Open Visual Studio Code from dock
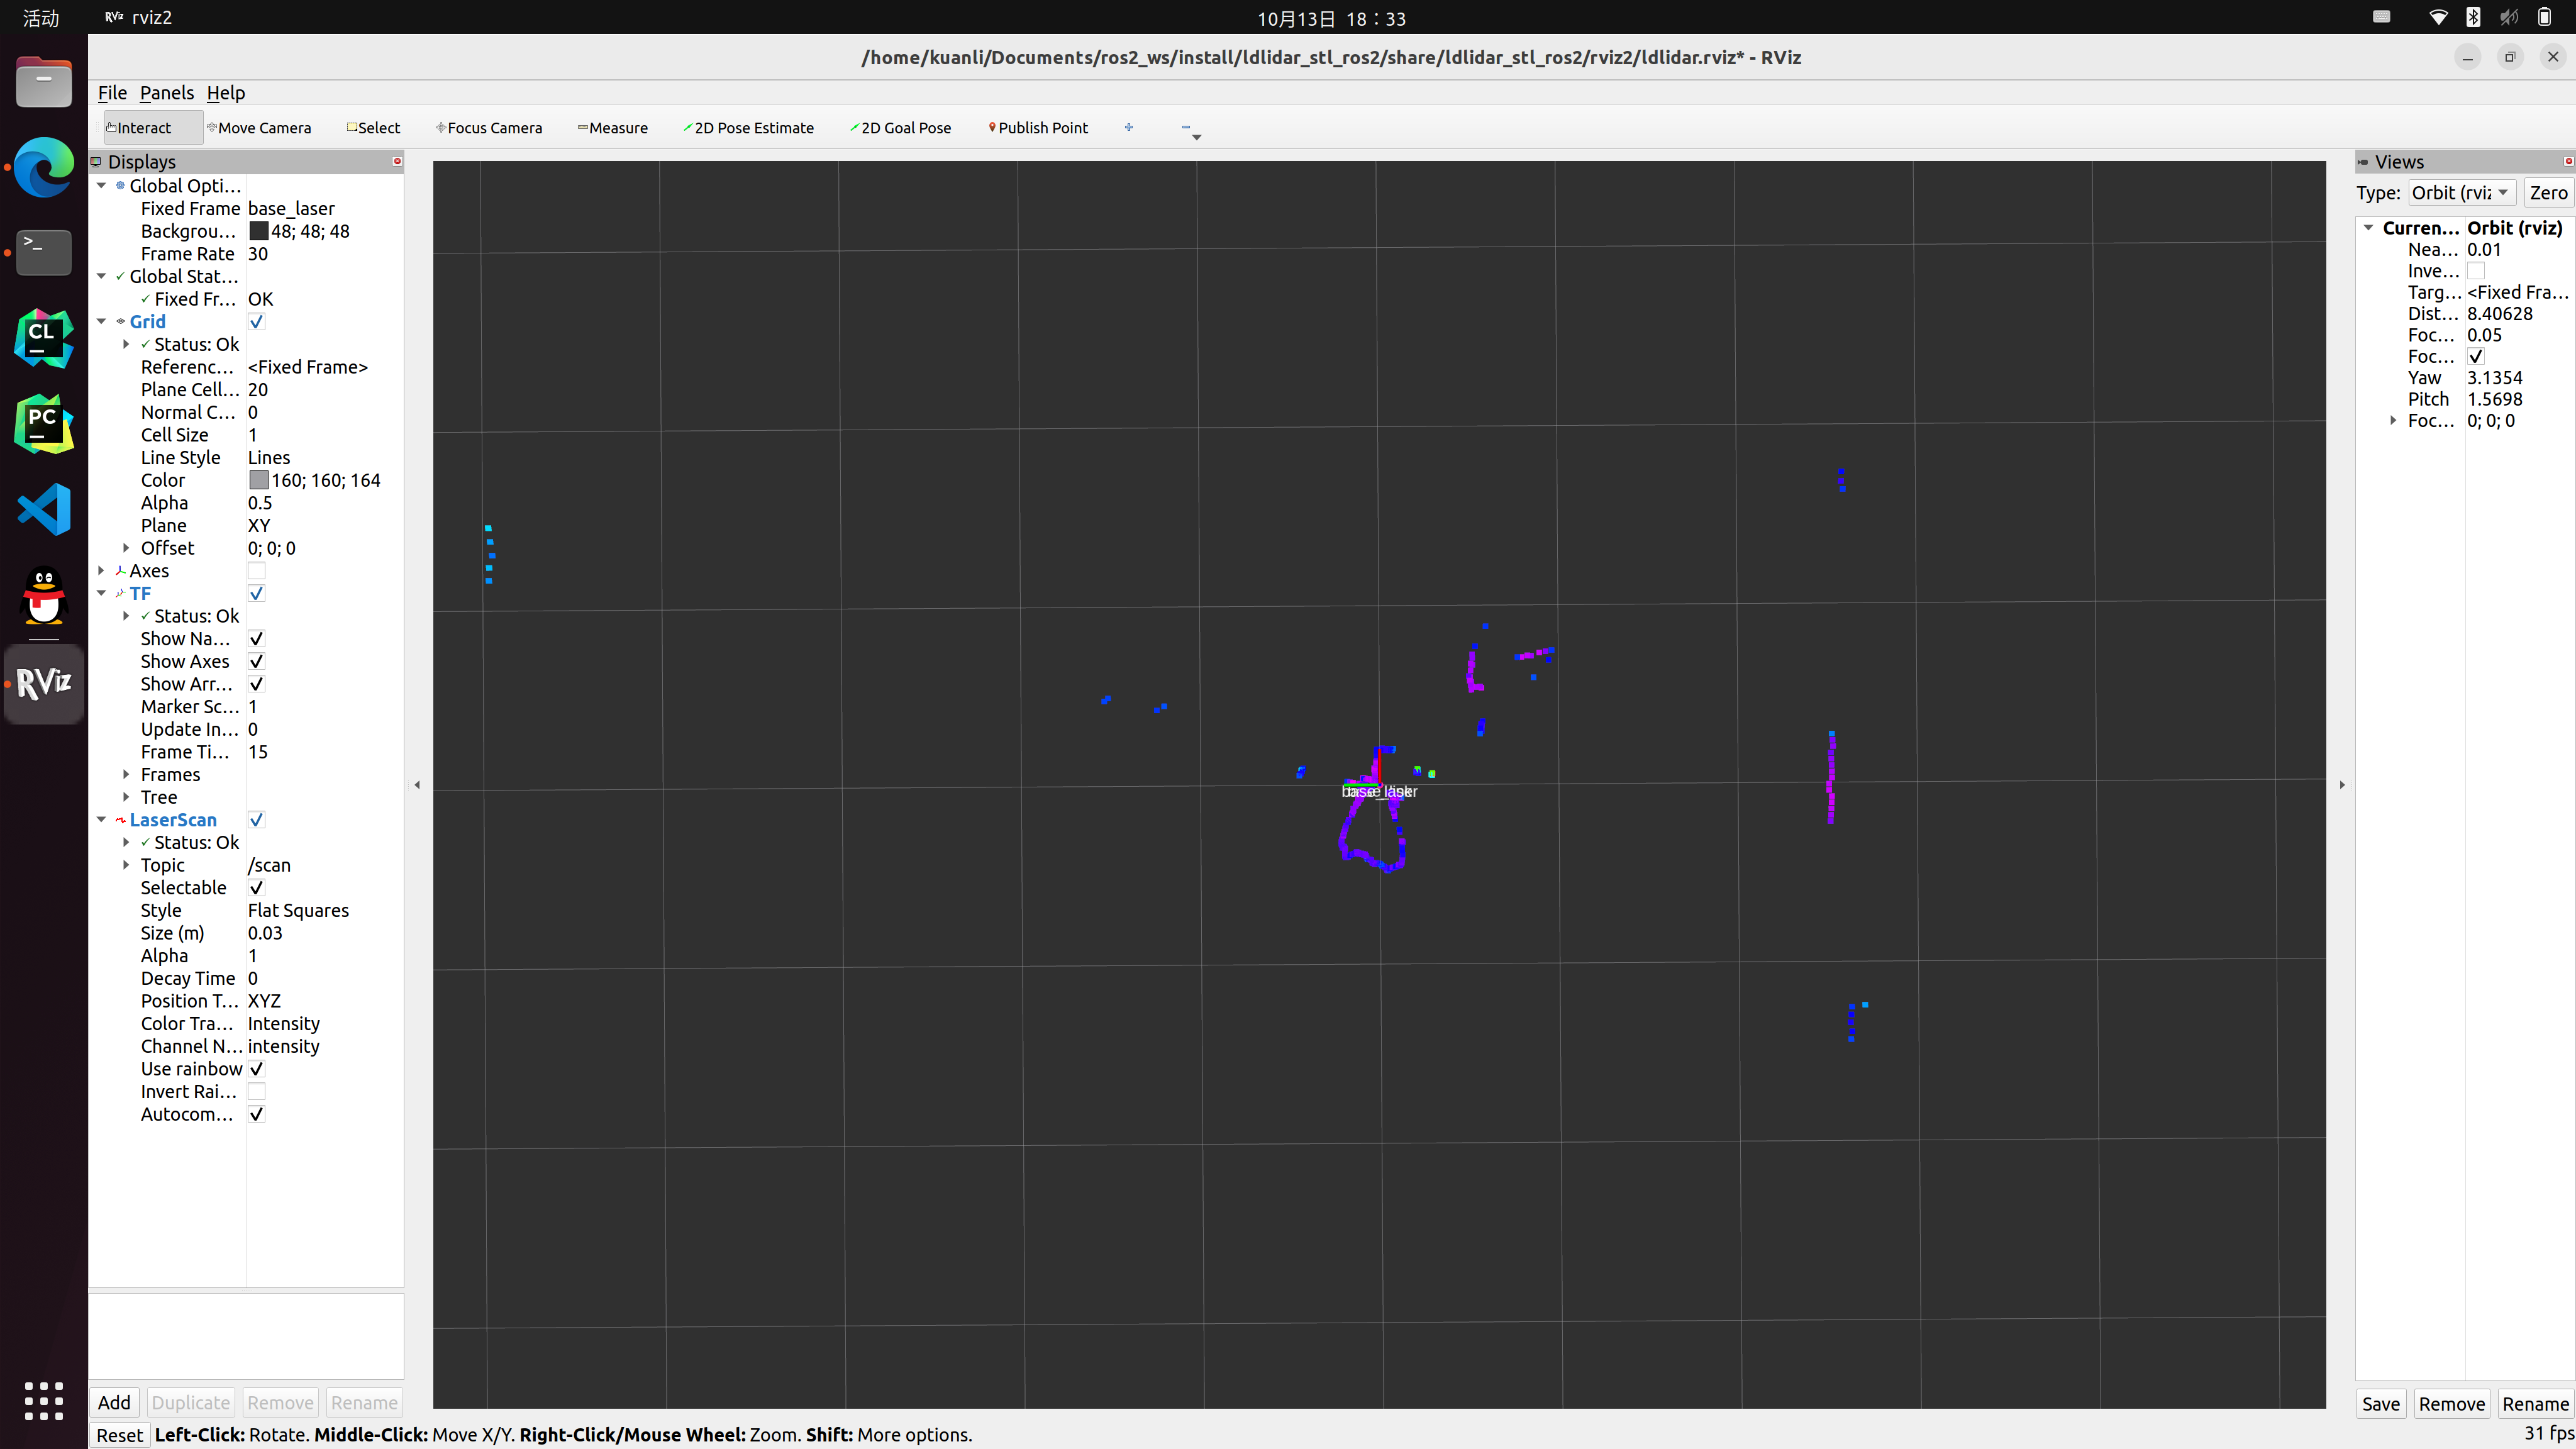This screenshot has width=2576, height=1449. pos(43,510)
